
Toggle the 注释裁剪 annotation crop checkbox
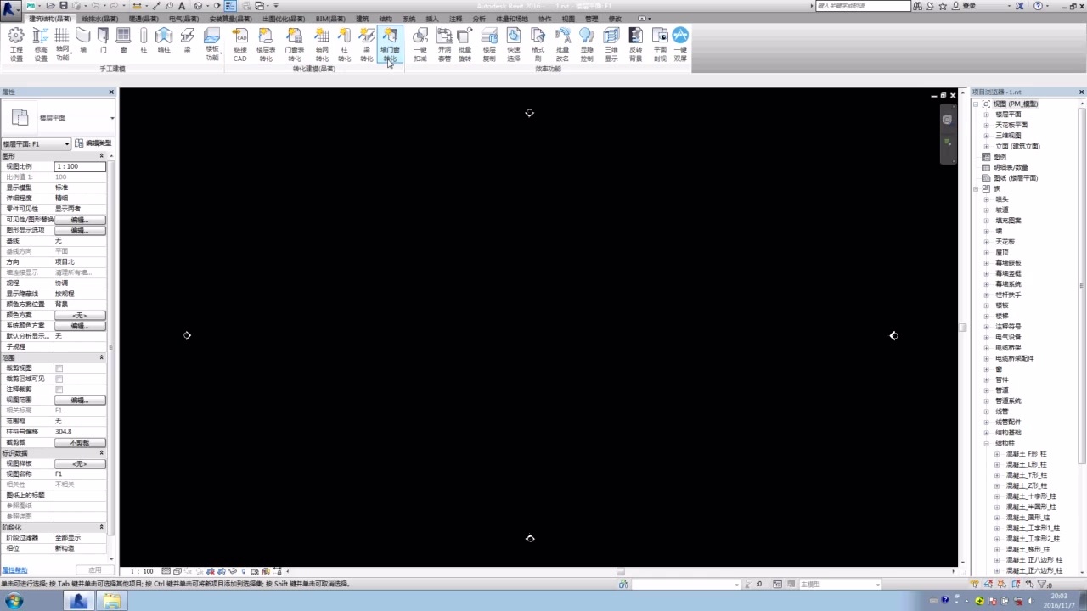click(x=59, y=390)
